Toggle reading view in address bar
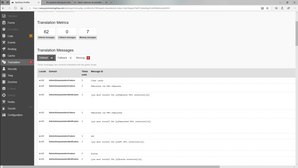The width and height of the screenshot is (298, 168). 262,8
